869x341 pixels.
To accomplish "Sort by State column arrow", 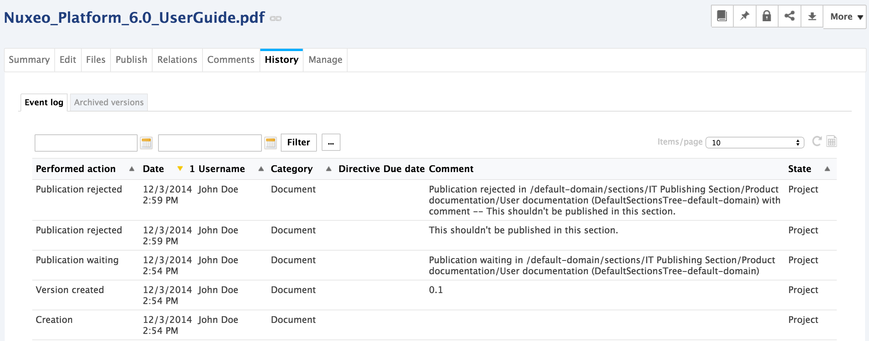I will coord(827,169).
